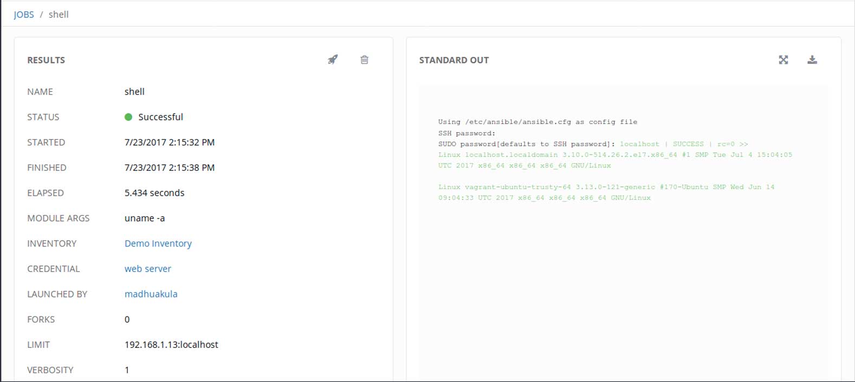
Task: Click the 'RESULTS' panel heading
Action: 46,60
